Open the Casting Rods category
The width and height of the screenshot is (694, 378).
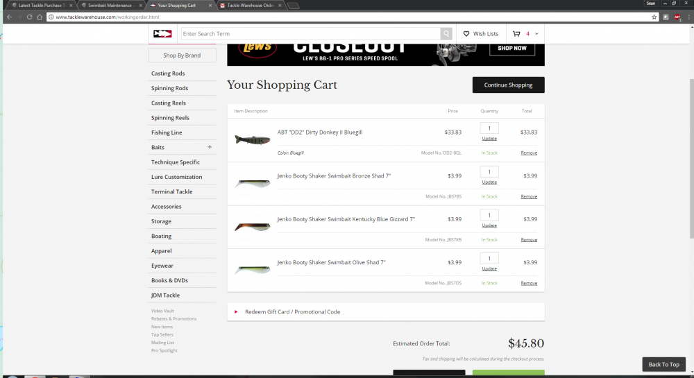coord(168,74)
